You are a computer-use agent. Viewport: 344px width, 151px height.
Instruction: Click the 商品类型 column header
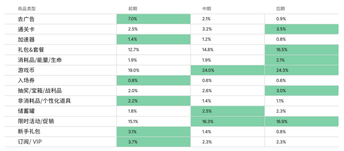(27, 9)
